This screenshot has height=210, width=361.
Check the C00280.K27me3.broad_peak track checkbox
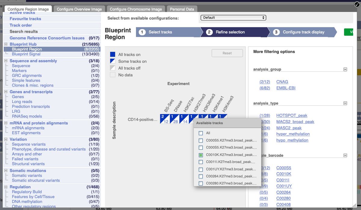point(201,183)
